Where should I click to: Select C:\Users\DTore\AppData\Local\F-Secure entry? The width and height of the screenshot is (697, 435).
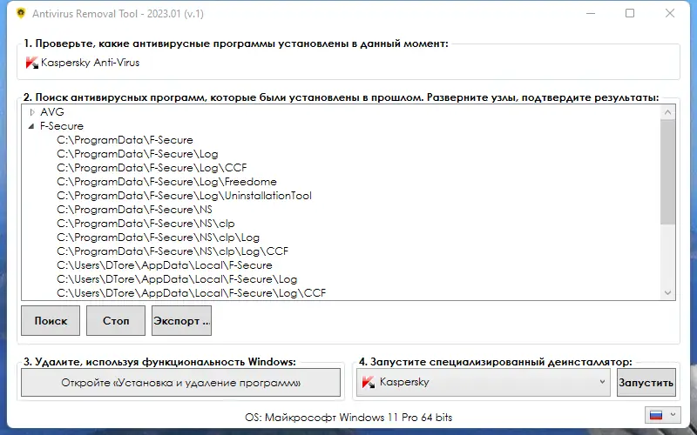165,265
